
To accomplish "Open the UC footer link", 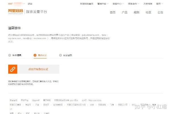I will pos(11,109).
